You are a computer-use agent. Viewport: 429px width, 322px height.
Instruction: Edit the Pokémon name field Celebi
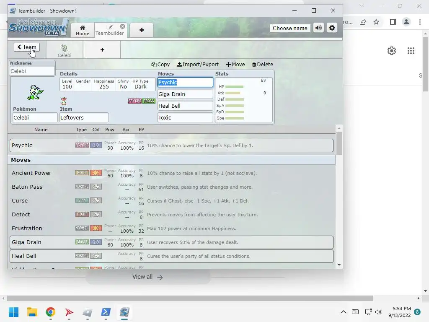point(35,117)
